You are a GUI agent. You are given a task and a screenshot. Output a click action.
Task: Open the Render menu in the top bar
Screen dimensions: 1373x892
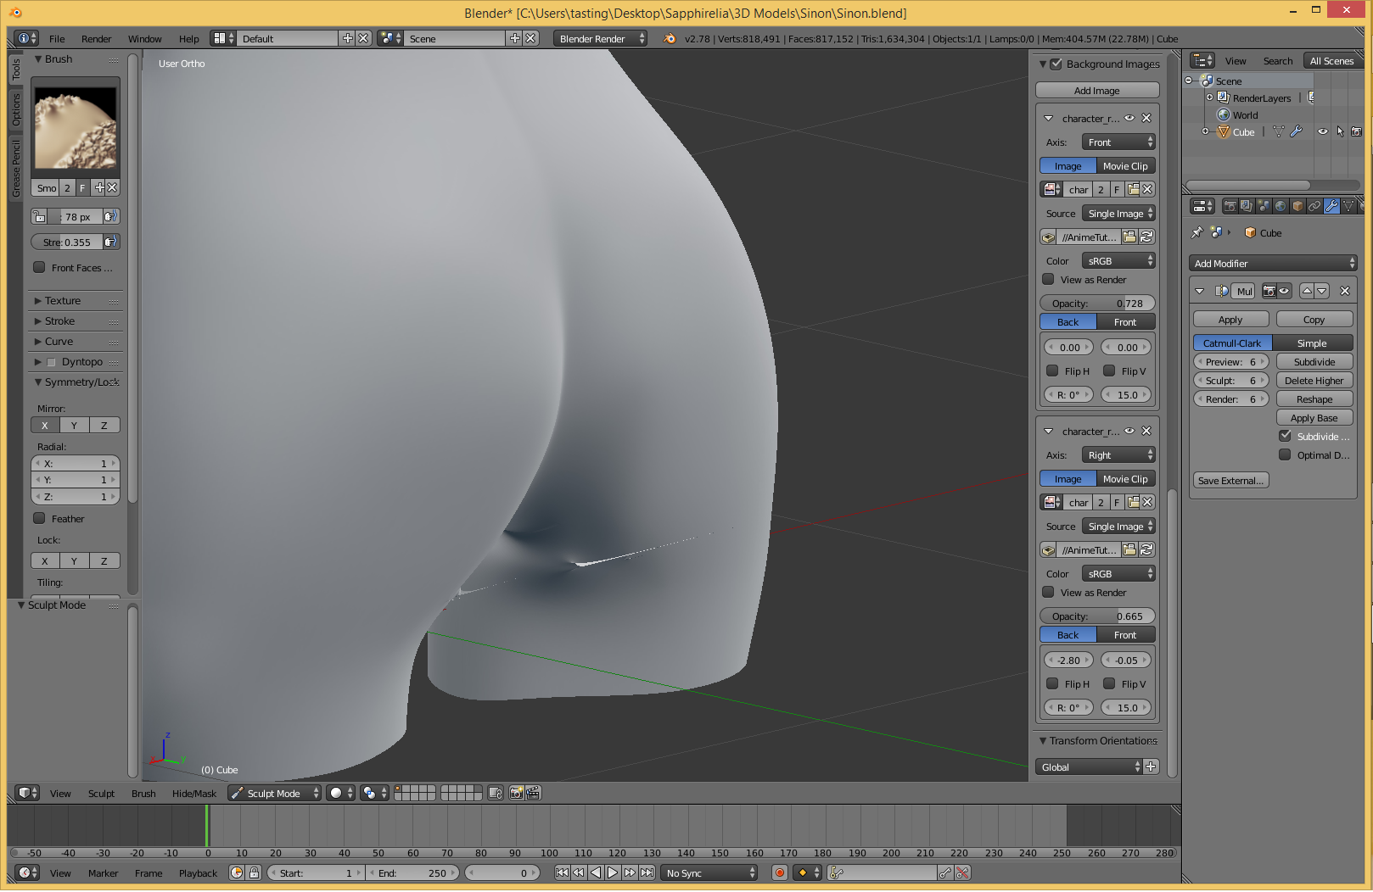click(x=96, y=38)
